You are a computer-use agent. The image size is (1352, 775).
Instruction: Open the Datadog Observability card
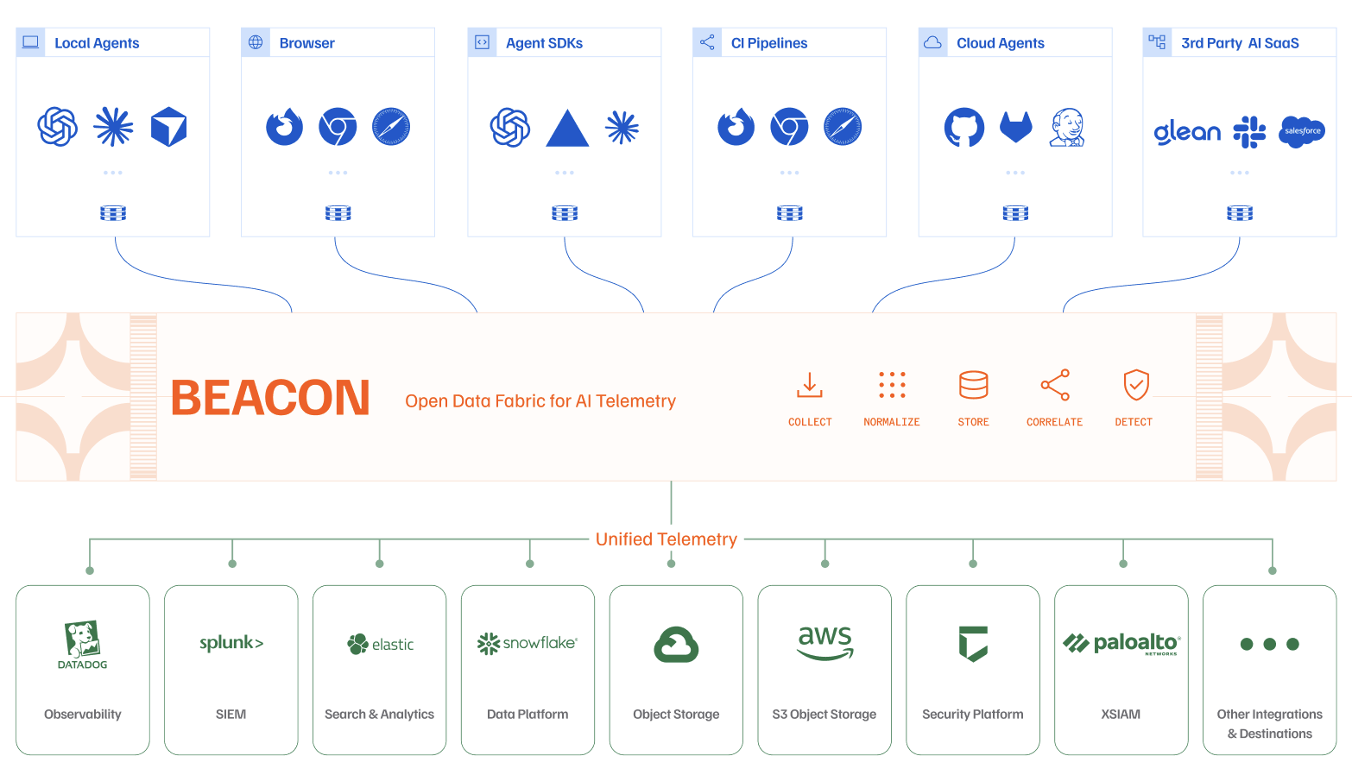(83, 670)
